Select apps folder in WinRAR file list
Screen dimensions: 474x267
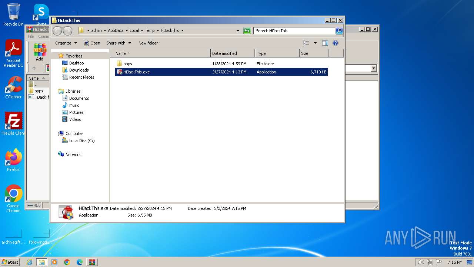(x=39, y=91)
